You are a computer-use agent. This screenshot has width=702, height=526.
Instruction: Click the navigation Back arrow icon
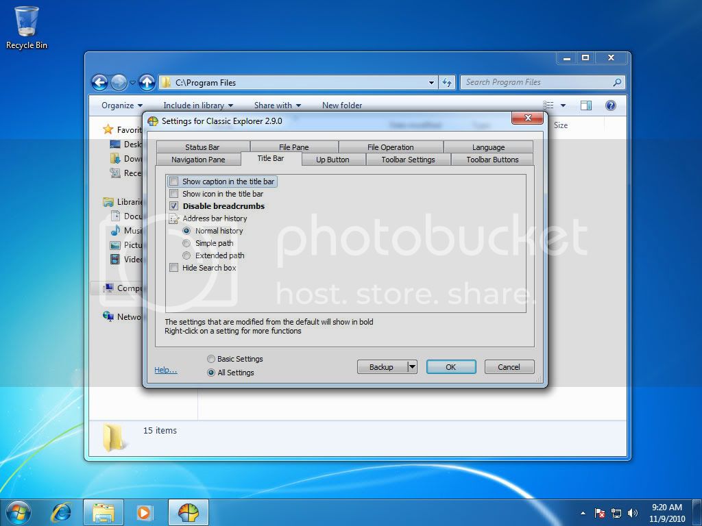click(x=100, y=82)
